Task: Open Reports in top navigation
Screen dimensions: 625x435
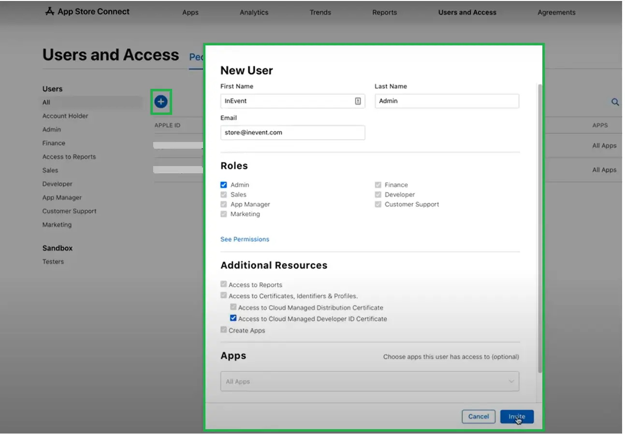Action: point(385,13)
